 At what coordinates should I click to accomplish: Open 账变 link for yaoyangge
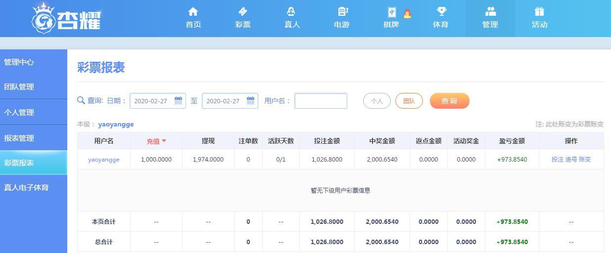point(585,159)
